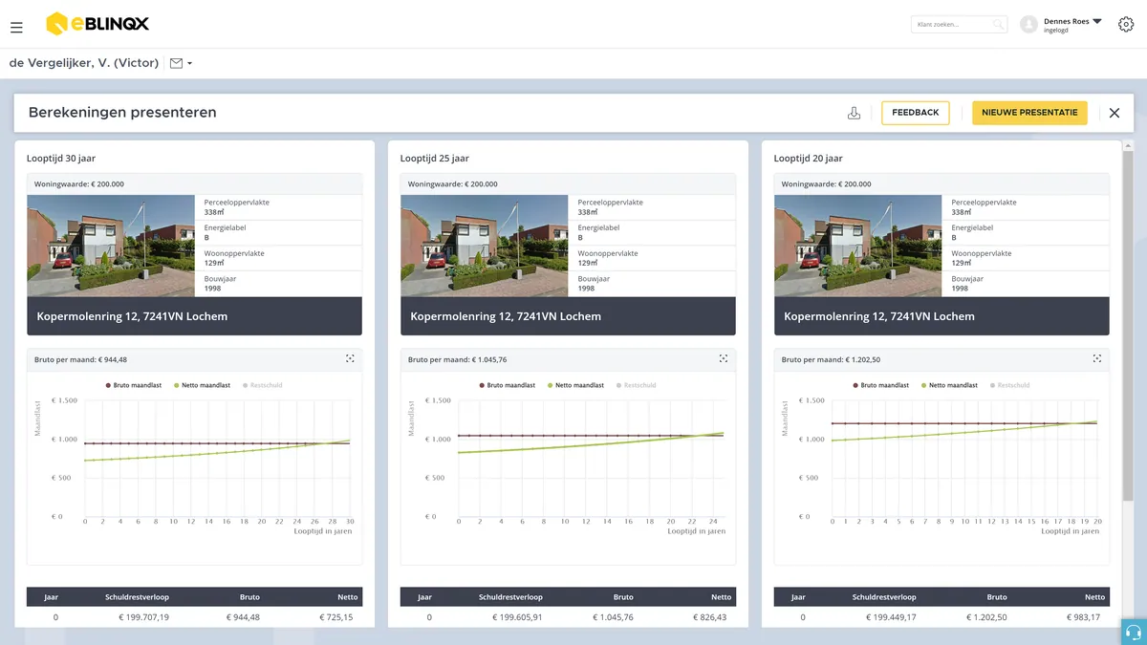This screenshot has width=1147, height=645.
Task: Start a Nieuwe Presentatie
Action: coord(1029,113)
